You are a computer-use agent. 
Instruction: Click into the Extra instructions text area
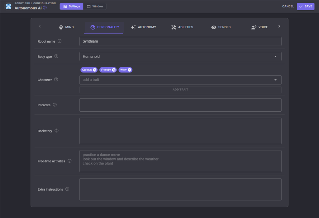pos(180,189)
